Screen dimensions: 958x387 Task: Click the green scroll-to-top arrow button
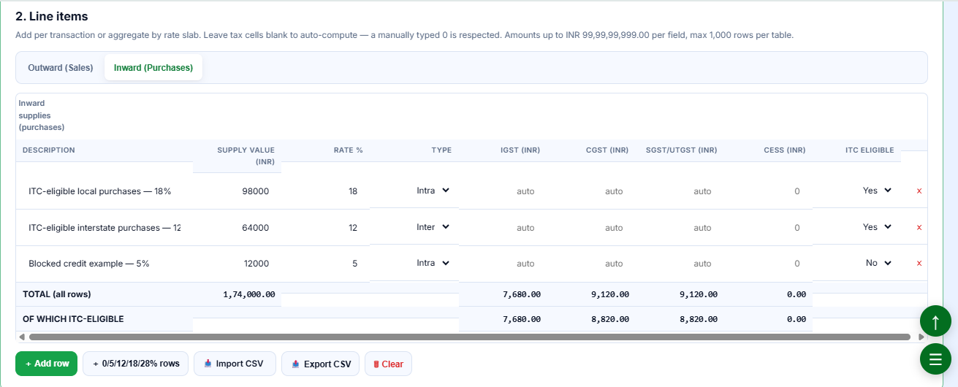click(935, 321)
